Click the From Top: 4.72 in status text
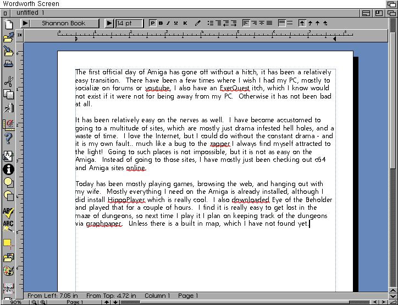 [111, 296]
